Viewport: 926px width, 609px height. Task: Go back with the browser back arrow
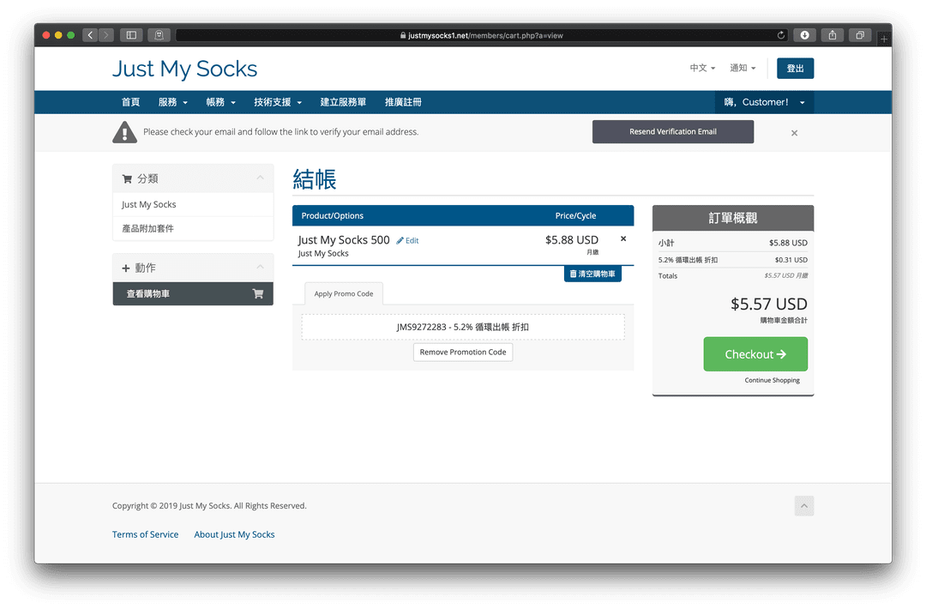[90, 35]
